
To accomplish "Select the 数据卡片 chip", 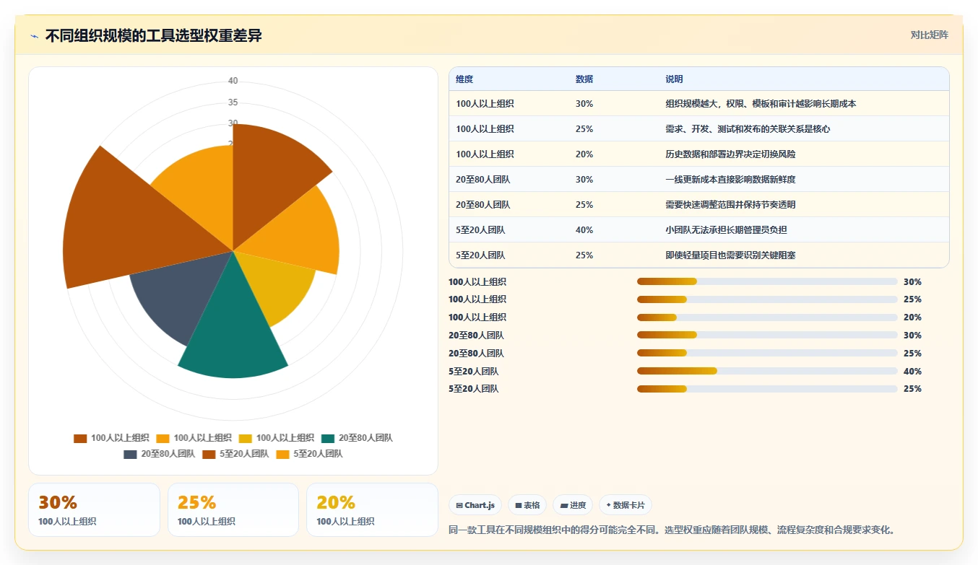I will (626, 505).
